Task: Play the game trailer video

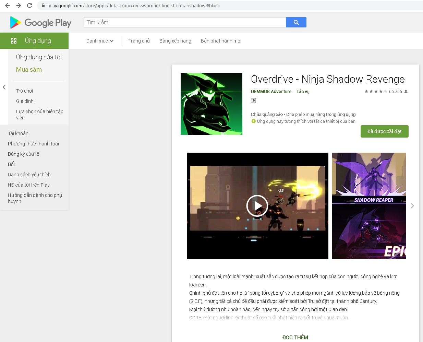Action: point(257,206)
